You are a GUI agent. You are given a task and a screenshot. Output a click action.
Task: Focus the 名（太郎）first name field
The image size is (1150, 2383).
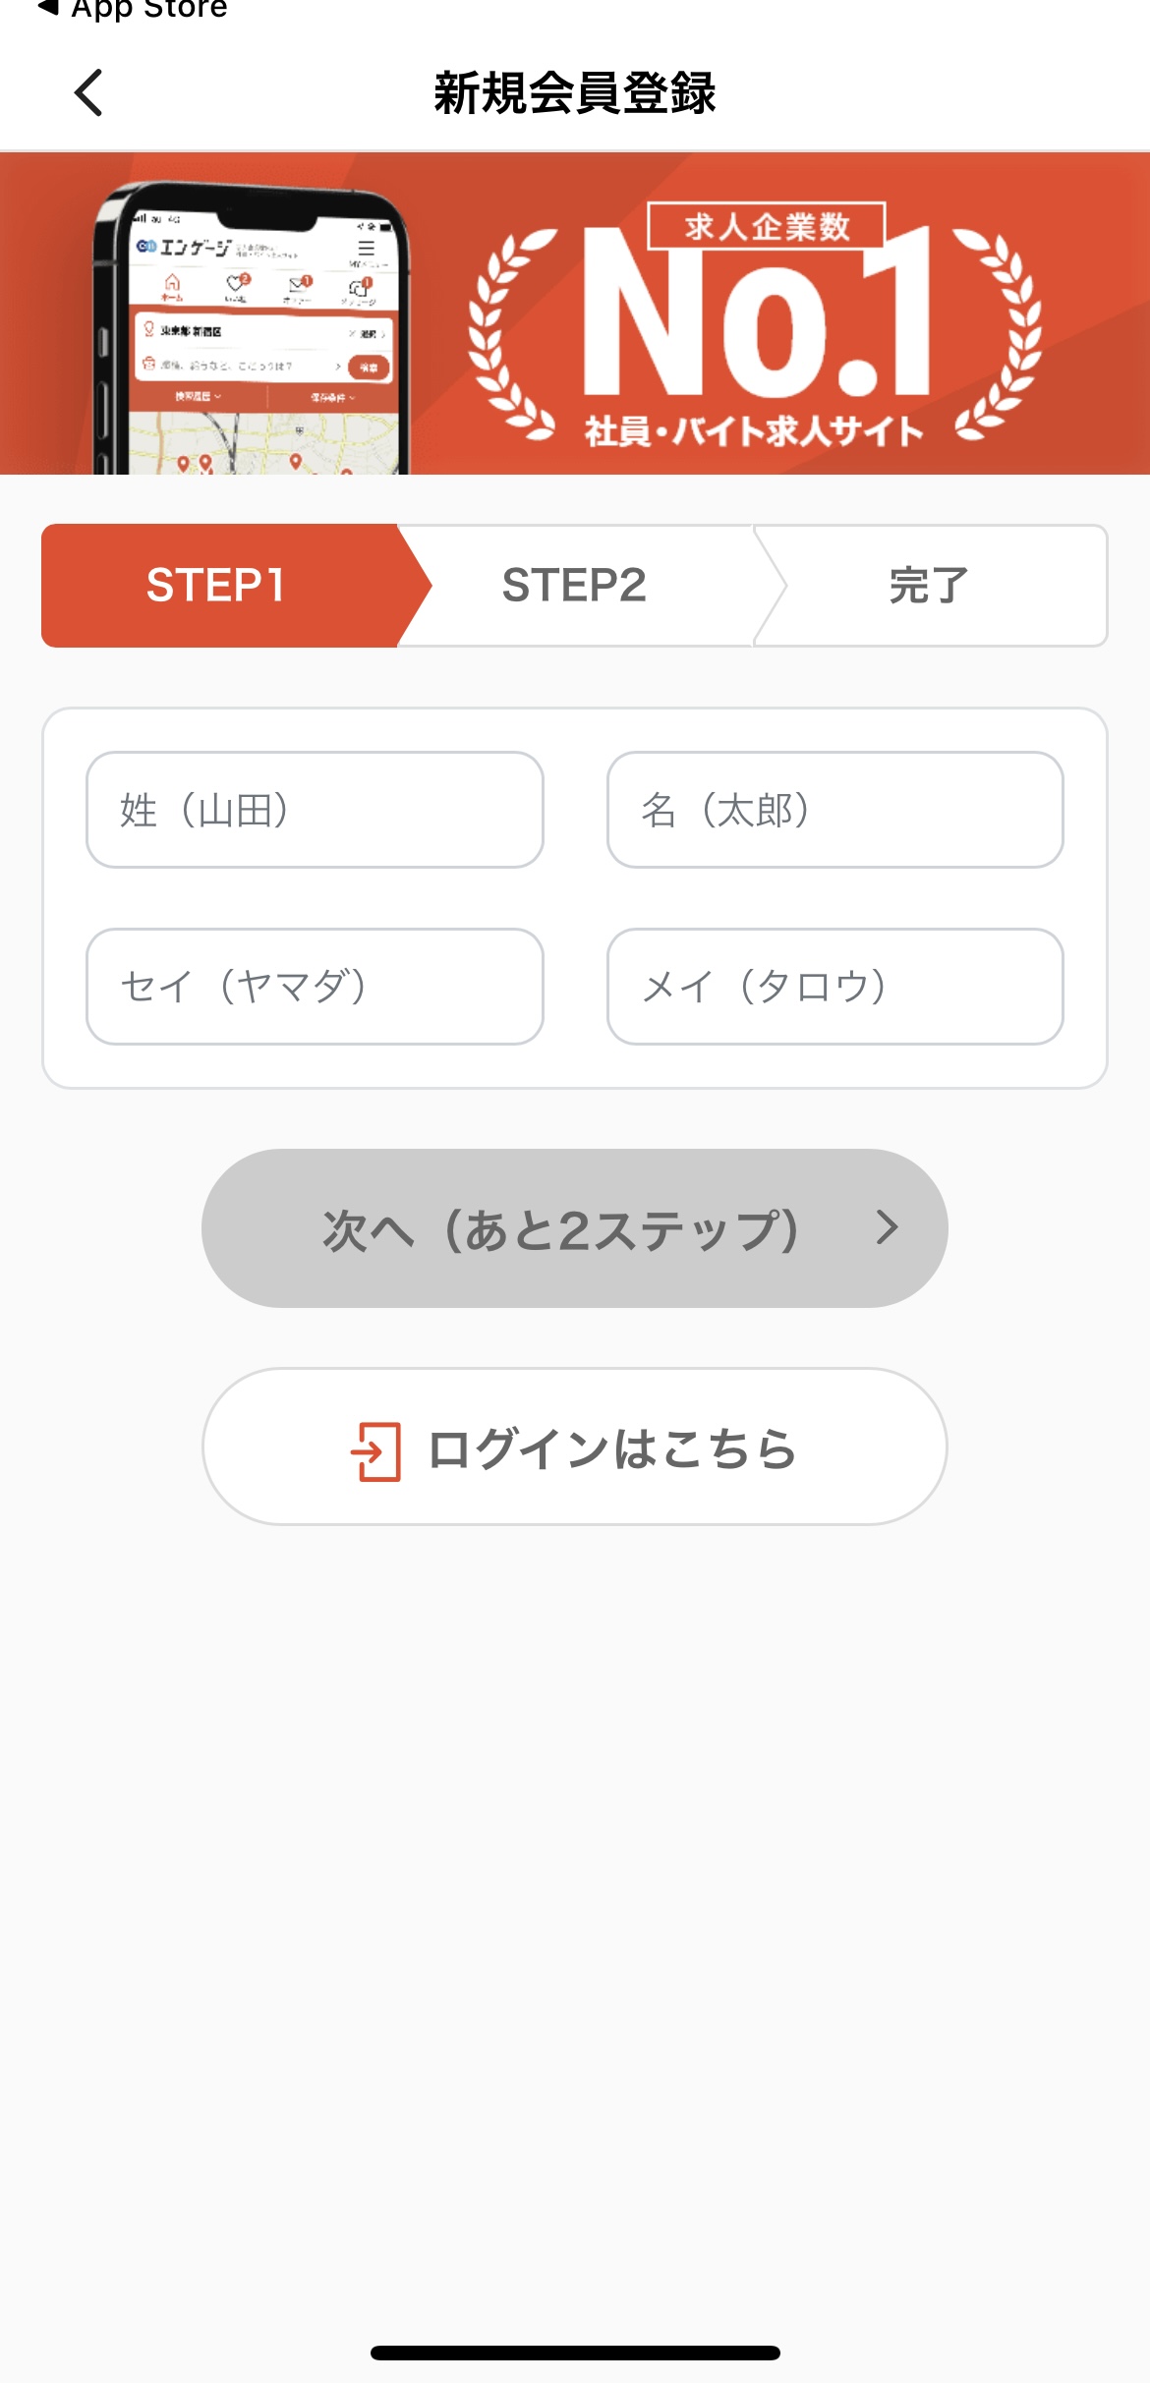[x=834, y=810]
